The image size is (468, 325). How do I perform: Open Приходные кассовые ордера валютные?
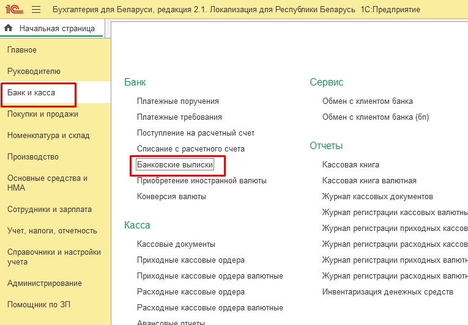(210, 276)
